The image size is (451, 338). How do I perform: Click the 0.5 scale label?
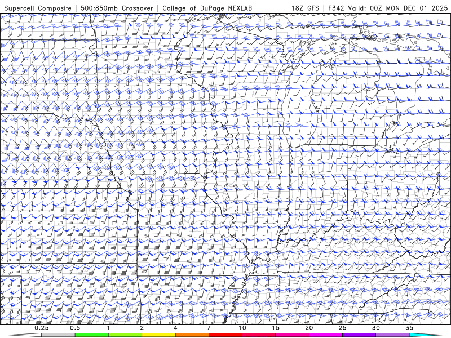coord(75,328)
